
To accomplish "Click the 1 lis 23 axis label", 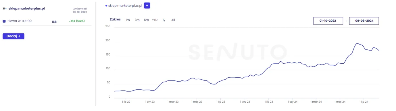I will (269, 101).
